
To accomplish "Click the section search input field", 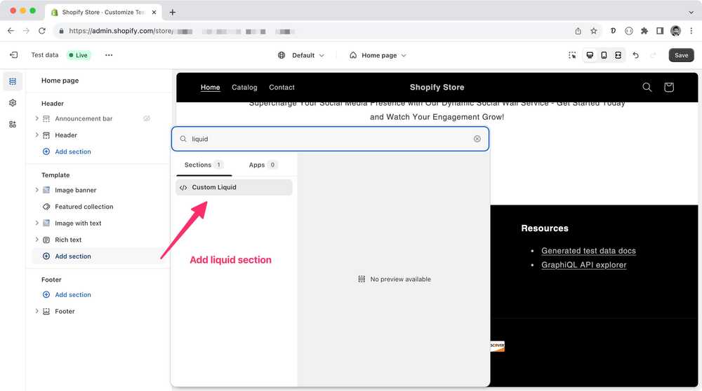I will [x=330, y=139].
